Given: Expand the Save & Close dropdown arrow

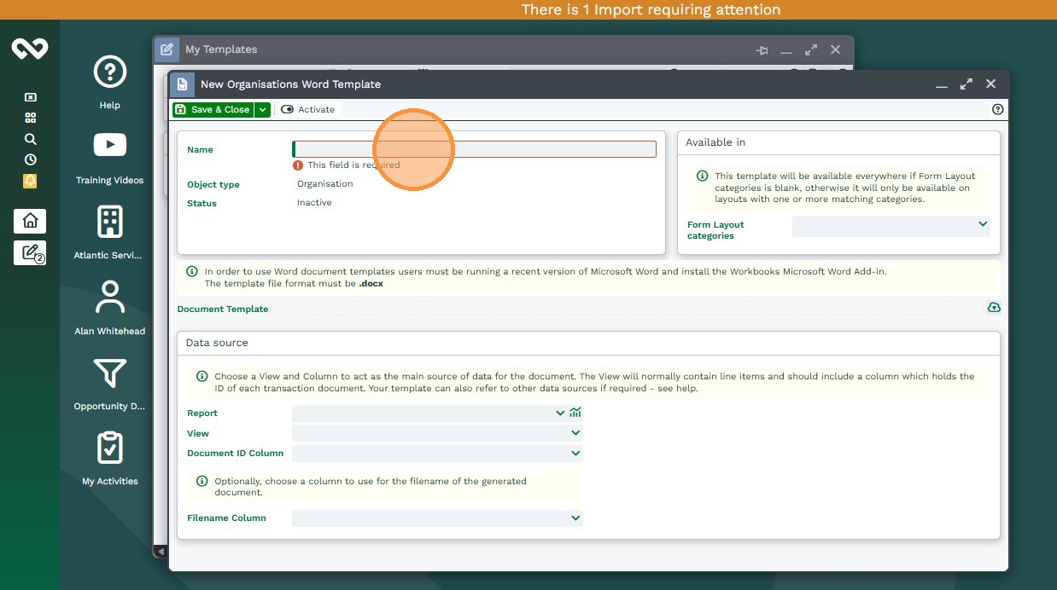Looking at the screenshot, I should tap(263, 109).
